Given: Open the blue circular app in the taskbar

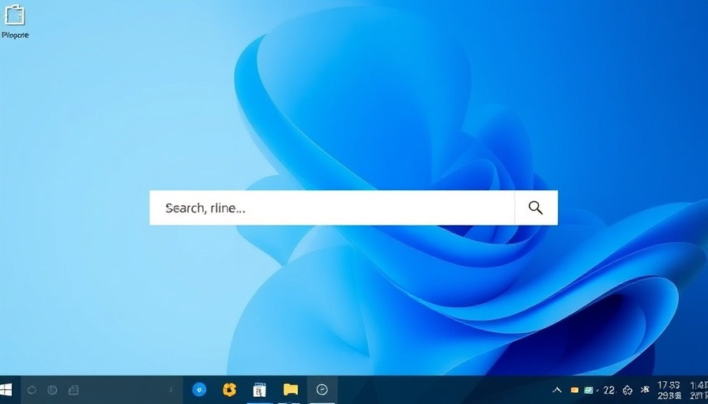Looking at the screenshot, I should pos(199,390).
